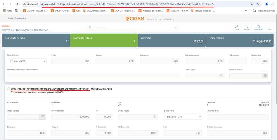277x140 pixels.
Task: Show more bookmarks with chevron button
Action: (246, 11)
